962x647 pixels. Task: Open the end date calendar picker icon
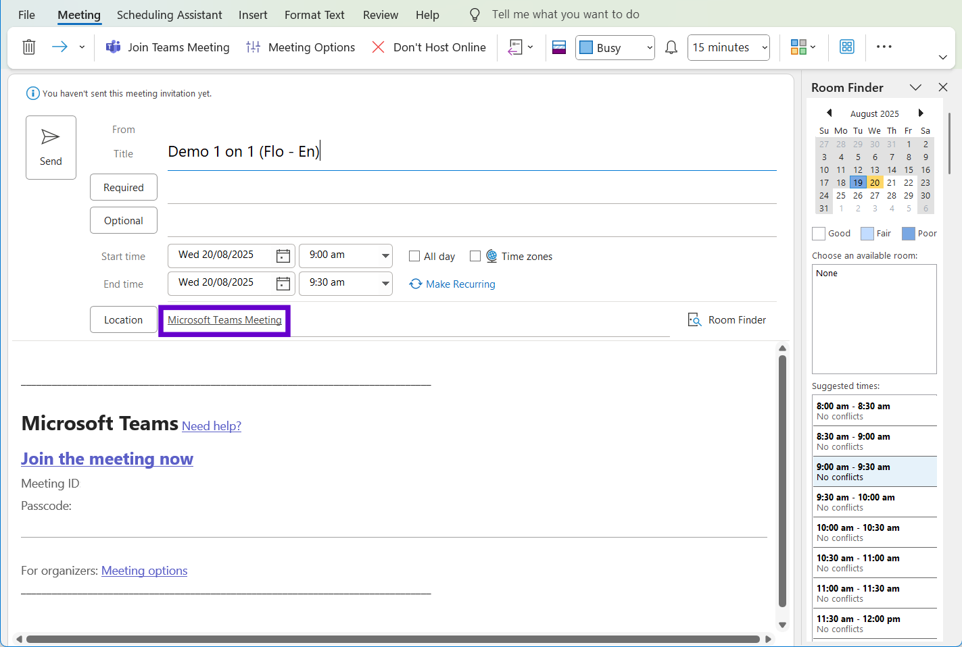coord(283,284)
